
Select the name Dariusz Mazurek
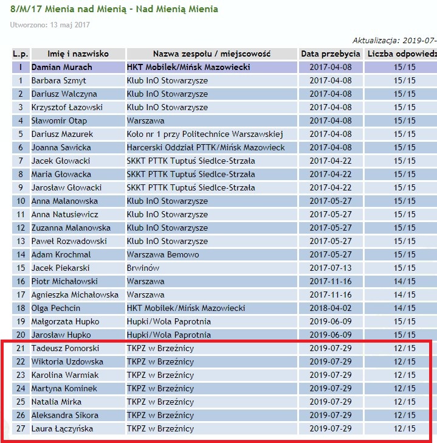(x=63, y=134)
